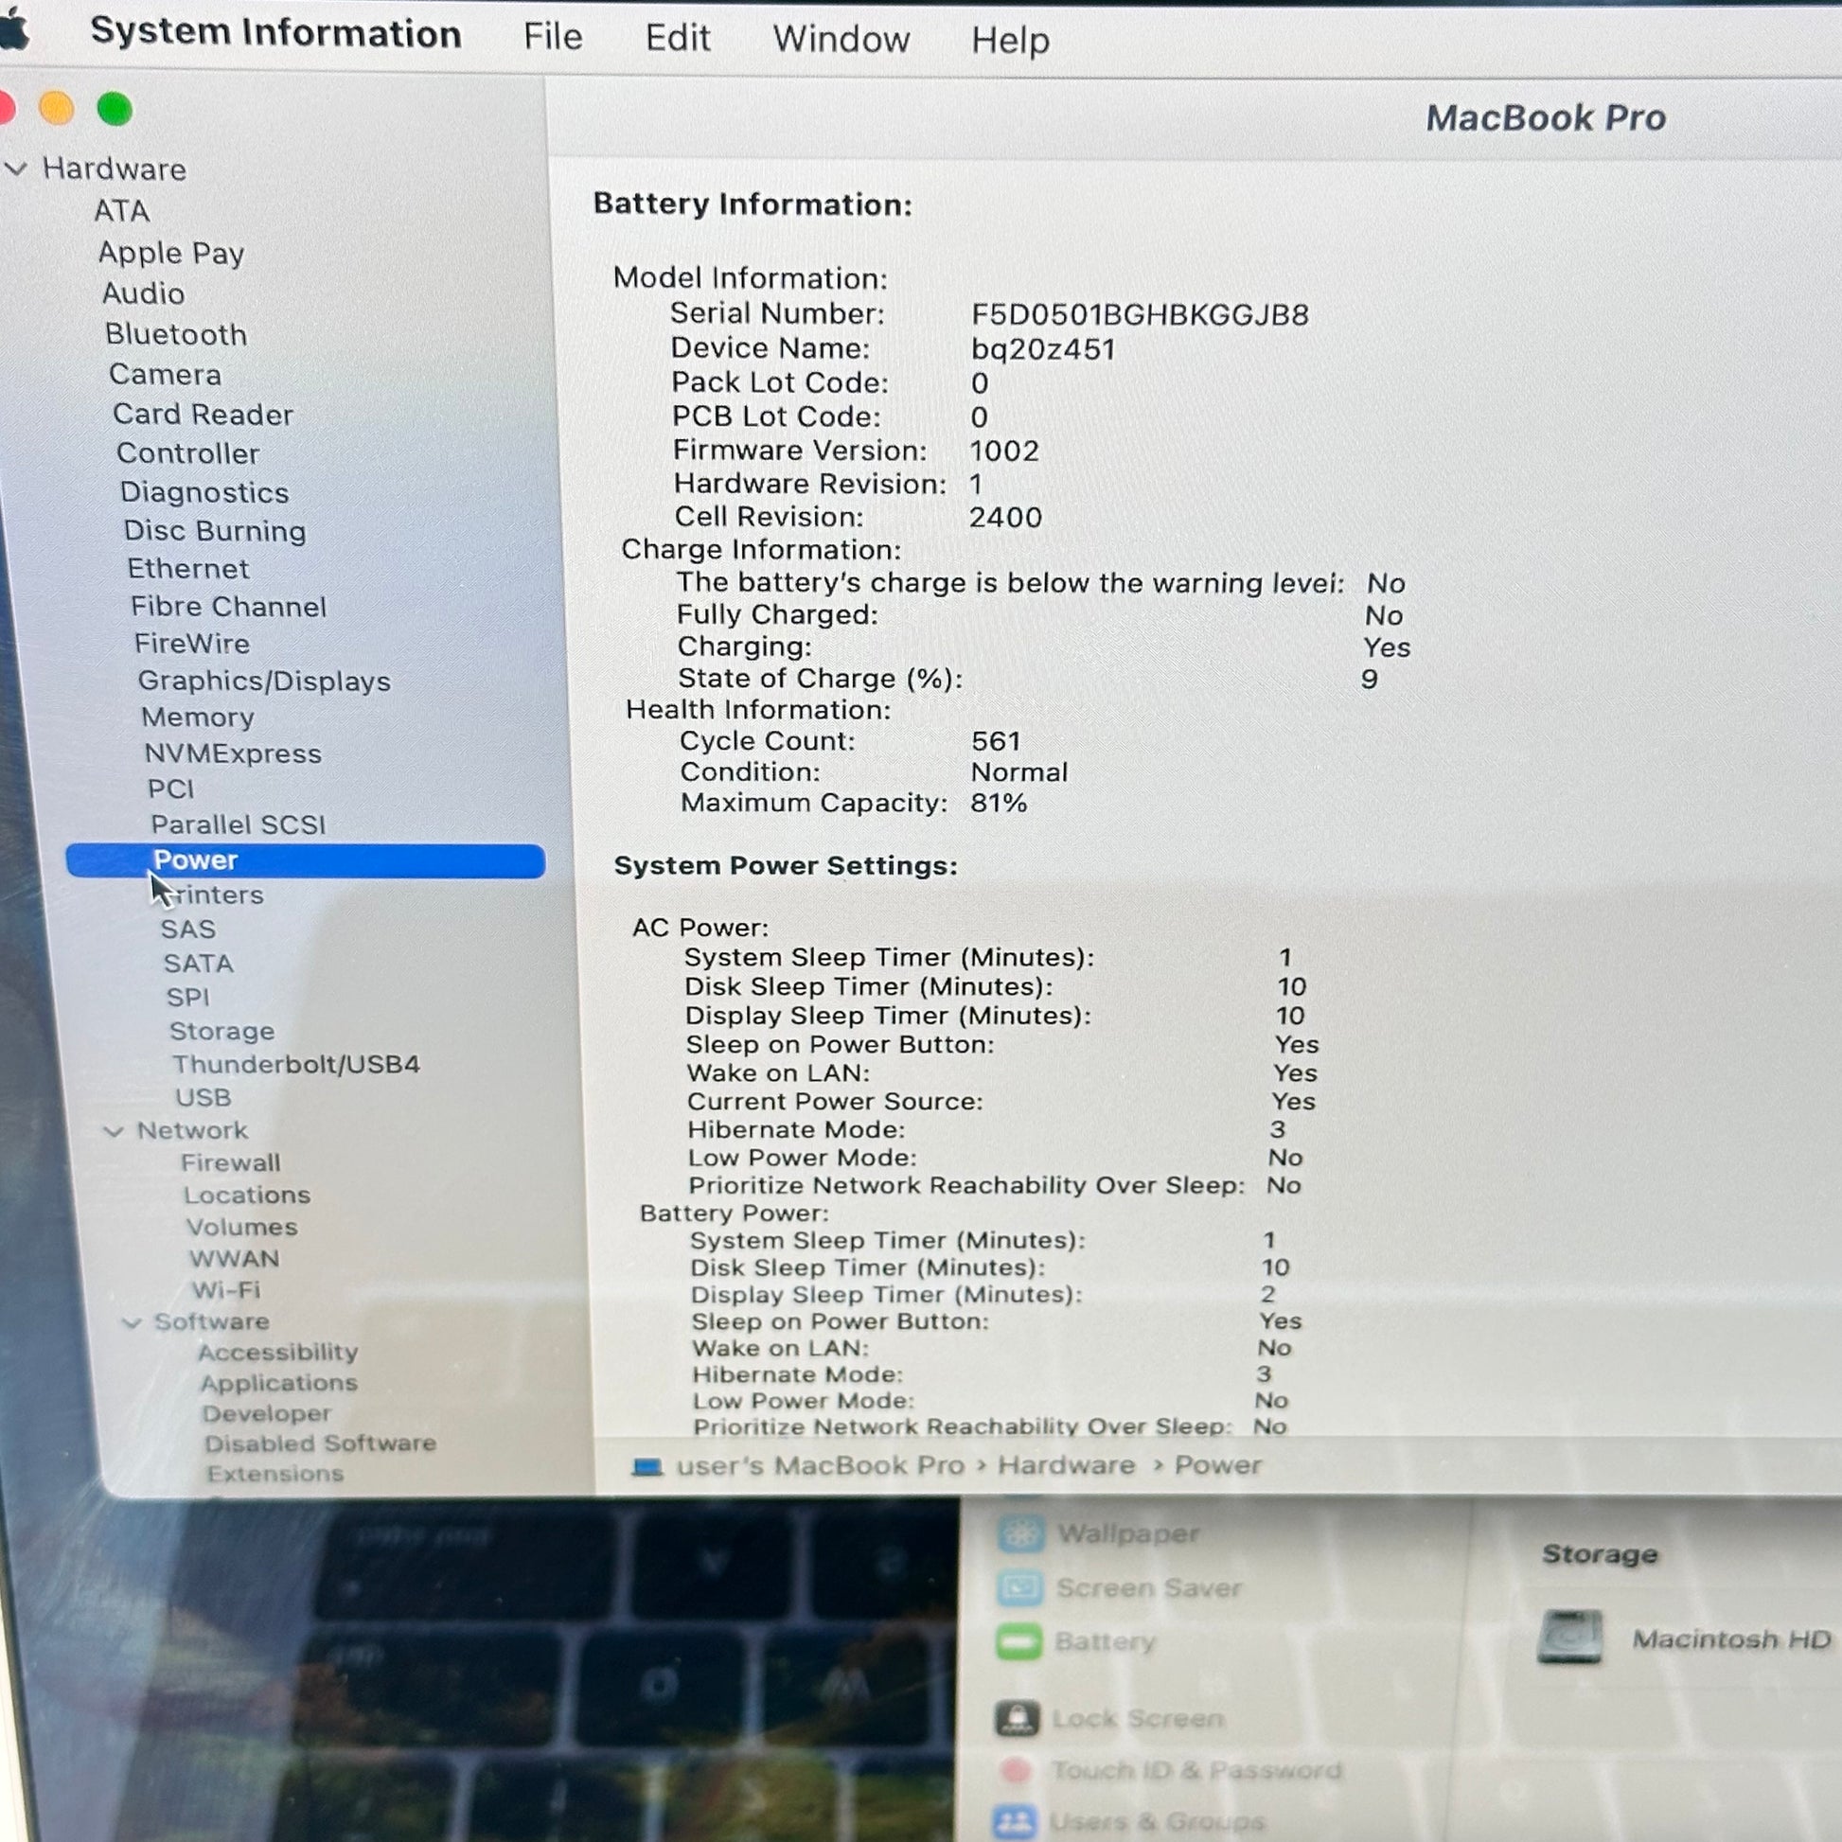
Task: Open the File menu
Action: click(552, 36)
